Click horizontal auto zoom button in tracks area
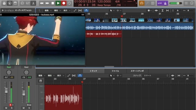The height and width of the screenshot is (110, 196). coord(168,11)
